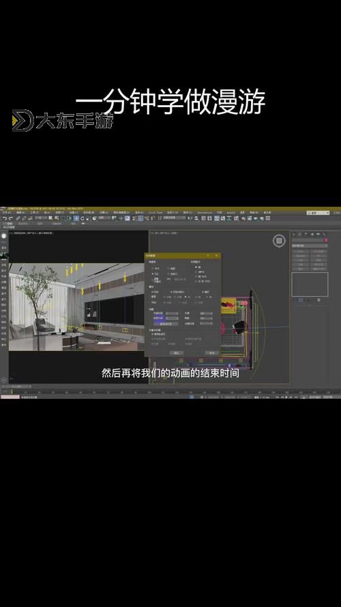The width and height of the screenshot is (341, 607).
Task: Select 4x playback speed radio button
Action: 207,297
